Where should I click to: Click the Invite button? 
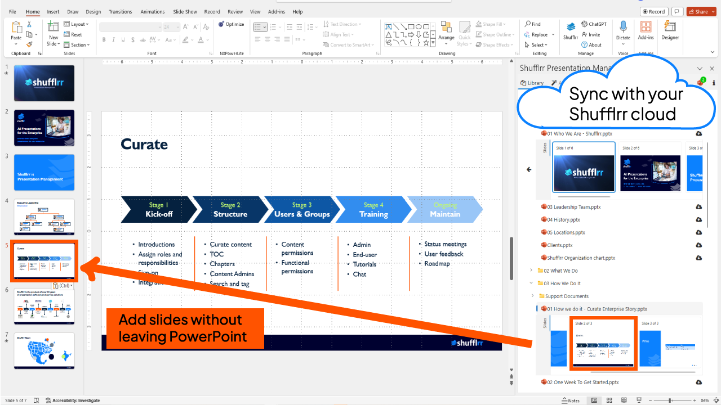pos(591,34)
